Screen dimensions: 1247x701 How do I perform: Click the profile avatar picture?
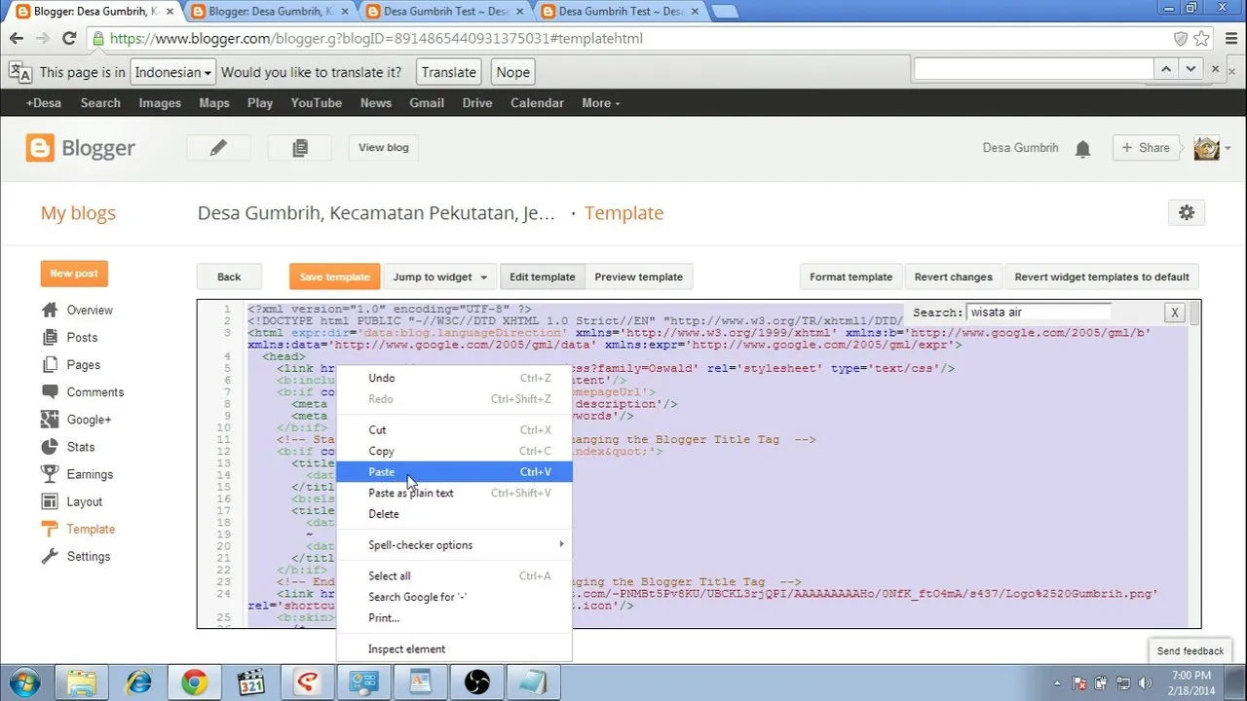pyautogui.click(x=1206, y=148)
